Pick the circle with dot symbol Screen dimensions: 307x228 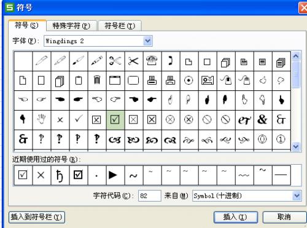click(x=188, y=81)
